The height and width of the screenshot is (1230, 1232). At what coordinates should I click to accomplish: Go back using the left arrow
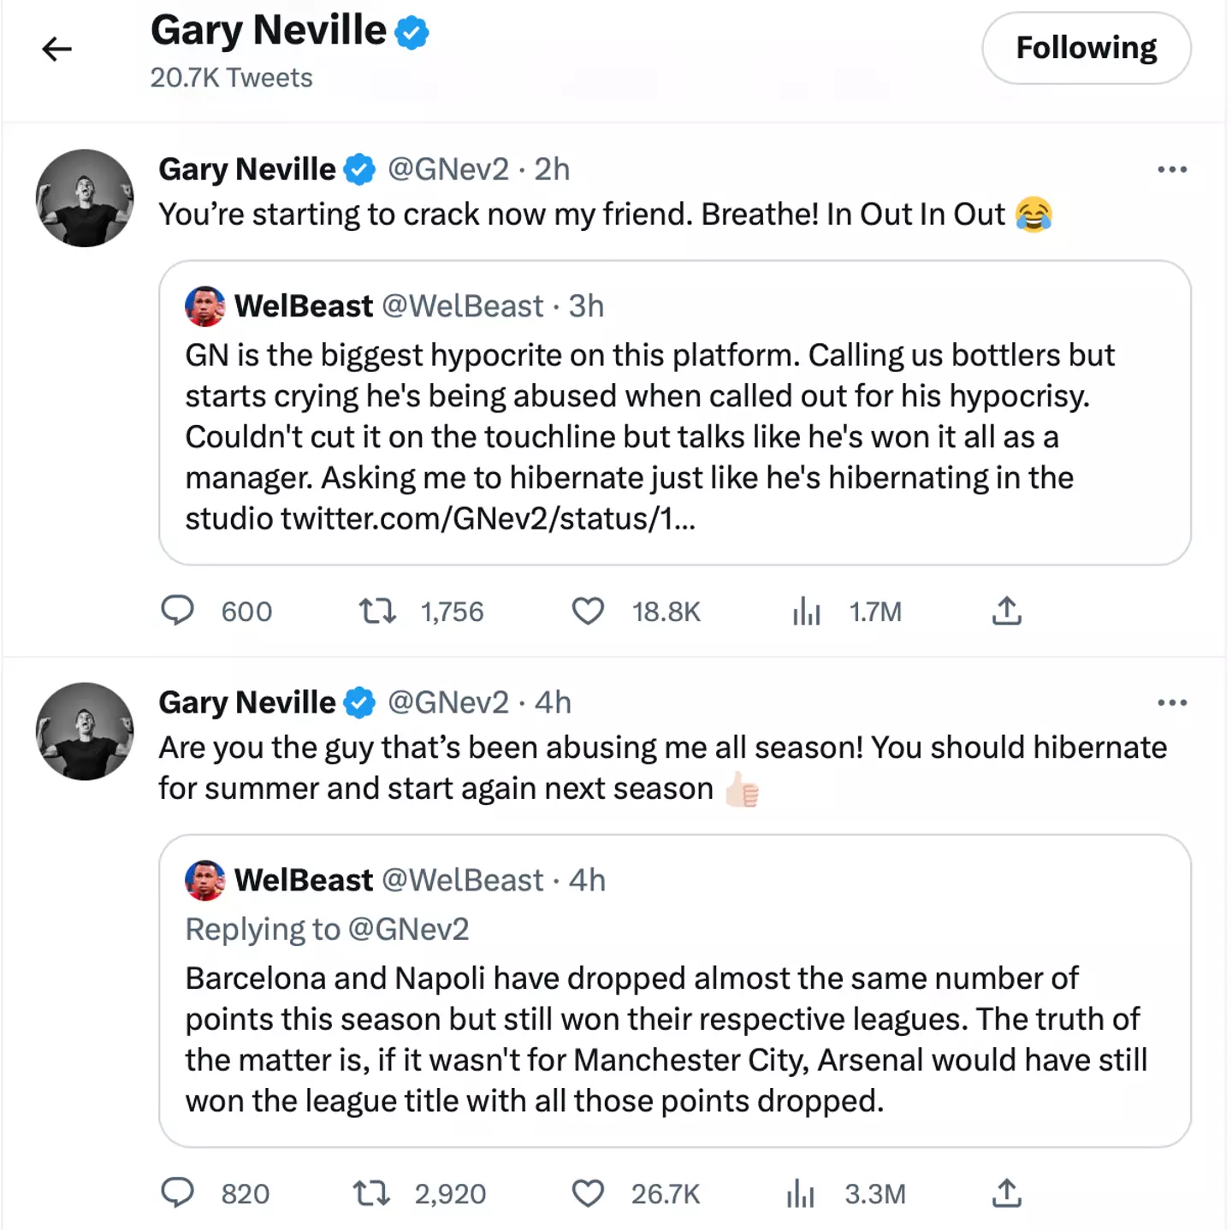(56, 49)
